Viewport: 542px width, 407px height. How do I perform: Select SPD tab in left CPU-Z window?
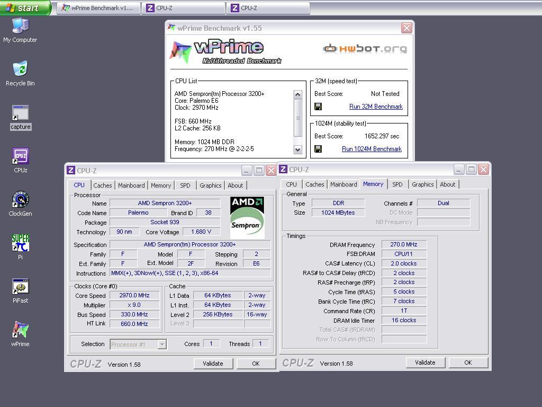185,185
